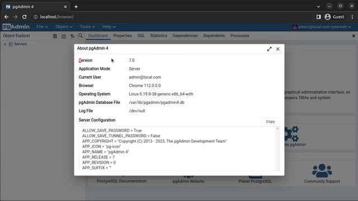
Task: Switch to the SQL tab
Action: (x=141, y=36)
